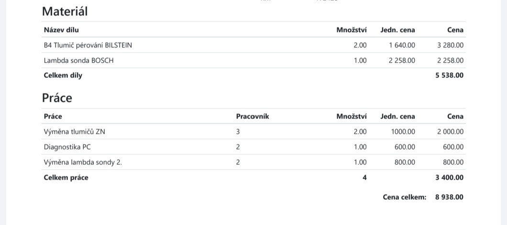Click the Cena celkem label
Image resolution: width=507 pixels, height=225 pixels.
[404, 197]
